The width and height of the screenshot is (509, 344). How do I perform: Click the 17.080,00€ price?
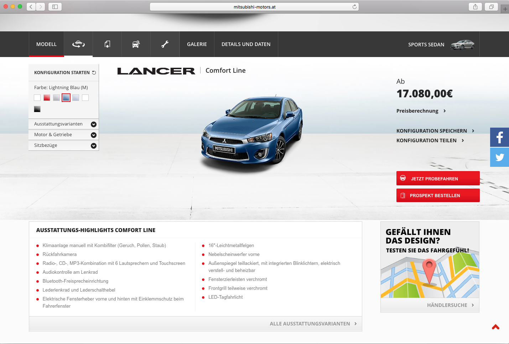425,94
